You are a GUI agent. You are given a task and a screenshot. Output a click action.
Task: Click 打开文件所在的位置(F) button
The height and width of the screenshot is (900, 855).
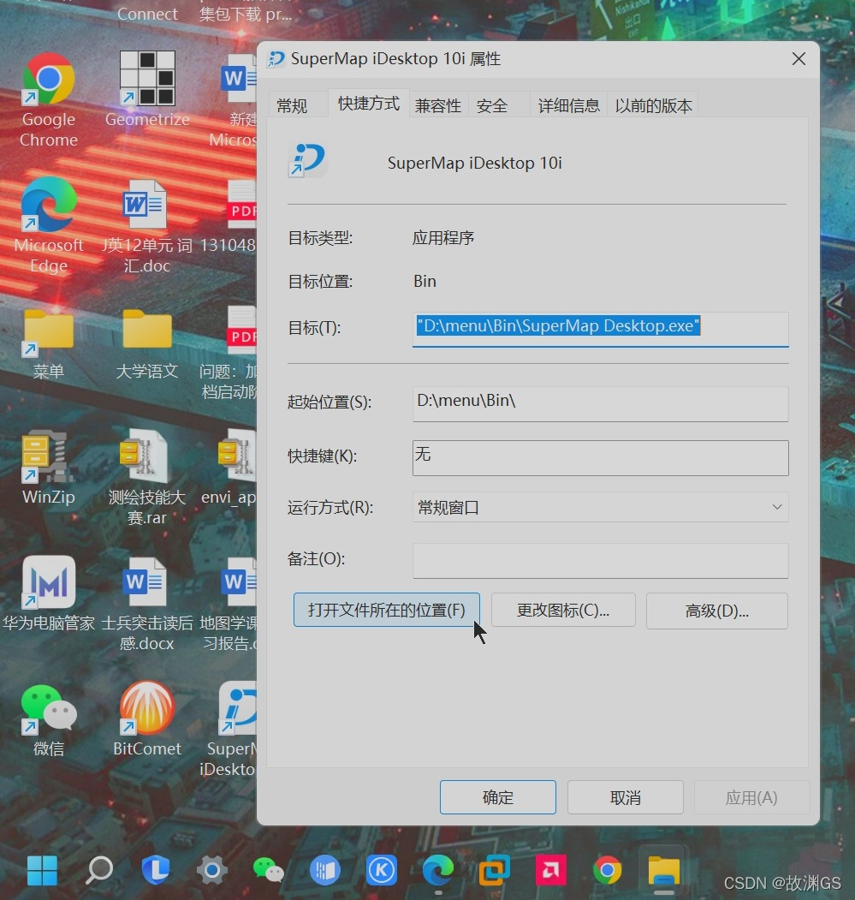point(386,610)
